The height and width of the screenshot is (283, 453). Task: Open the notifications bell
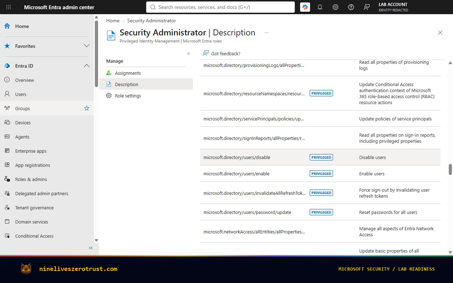320,7
